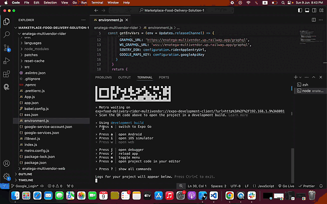Open the Accounts icon in activity bar
Image resolution: width=327 pixels, height=204 pixels.
pyautogui.click(x=7, y=163)
